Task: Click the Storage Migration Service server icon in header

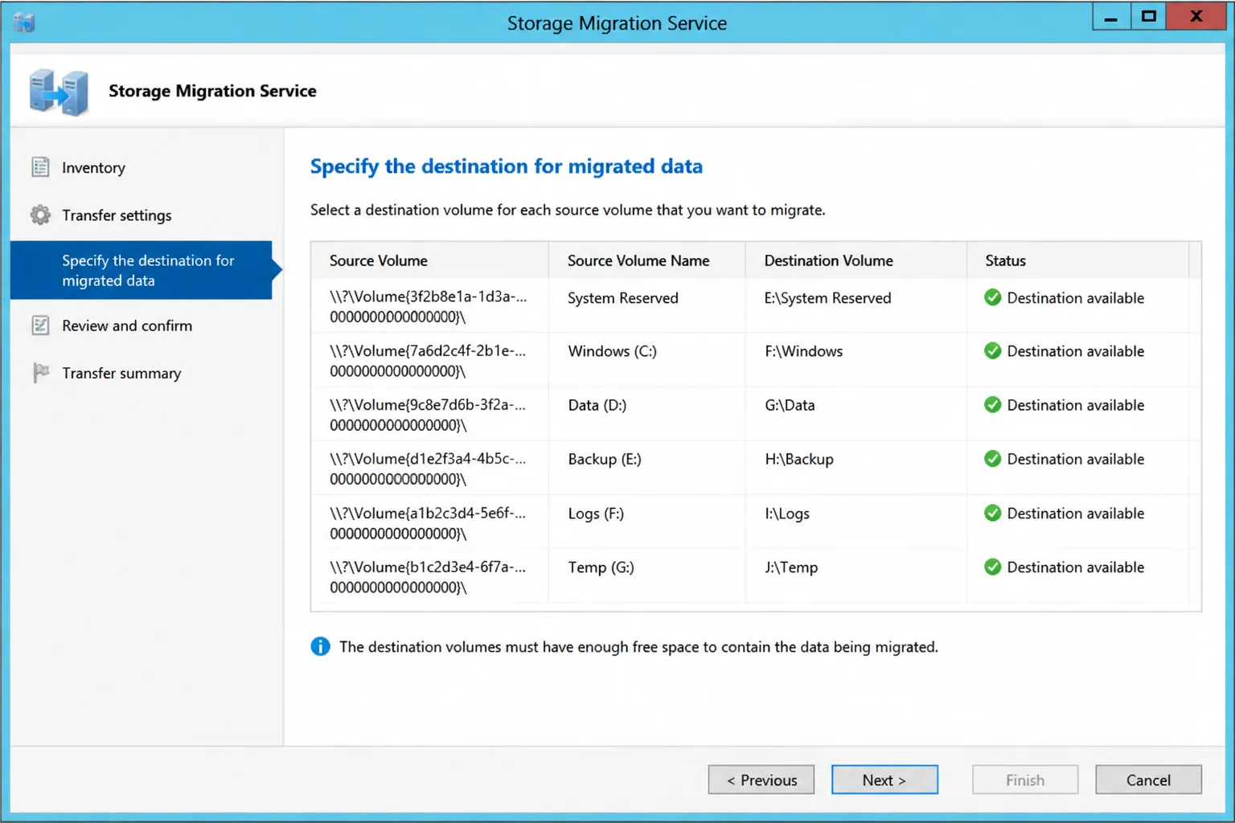Action: [59, 92]
